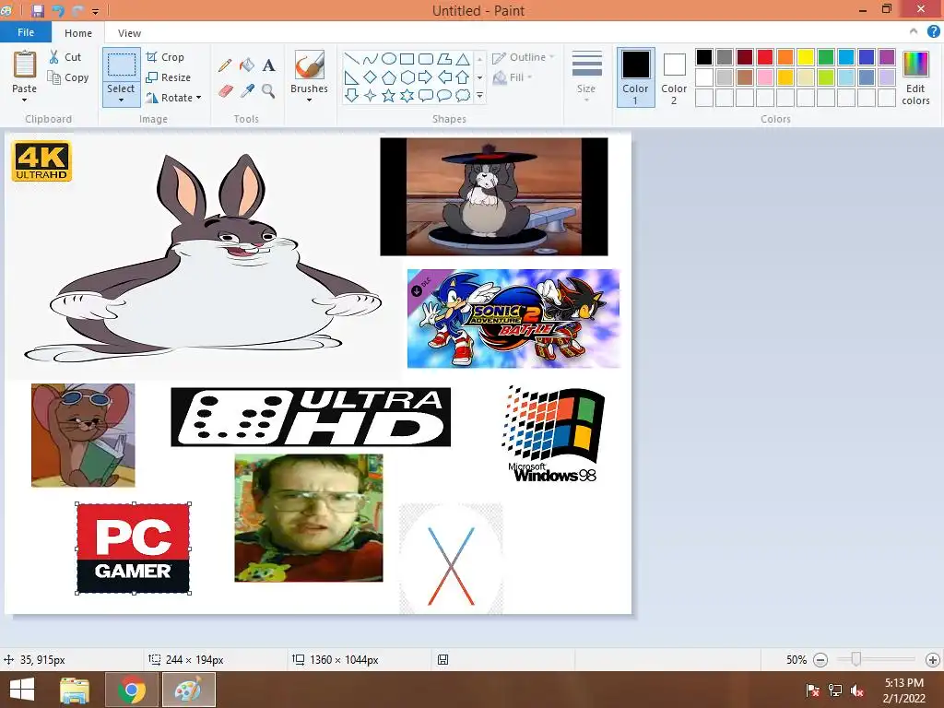
Task: Switch to Google Chrome in taskbar
Action: pos(131,690)
